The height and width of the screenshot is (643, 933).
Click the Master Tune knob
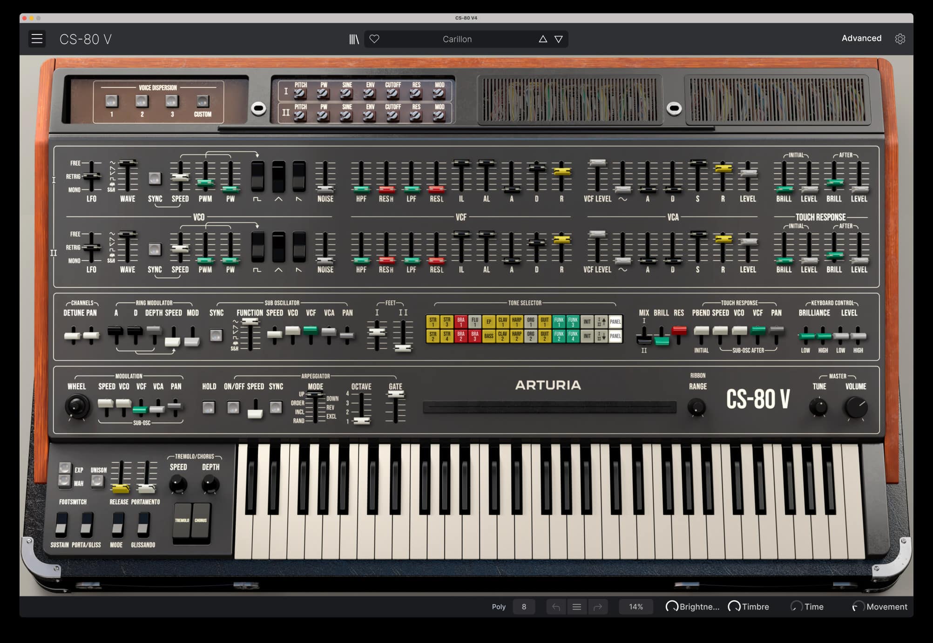click(818, 407)
